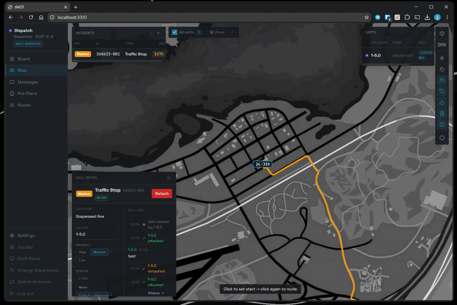Screen dimensions: 457x305
Task: Click the Medium badge in incidents row
Action: tap(83, 54)
